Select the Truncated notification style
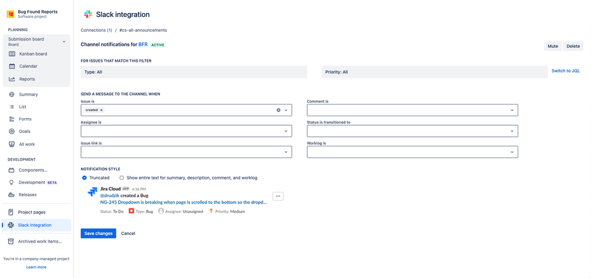Screen dimensions: 591x278 (x=84, y=178)
